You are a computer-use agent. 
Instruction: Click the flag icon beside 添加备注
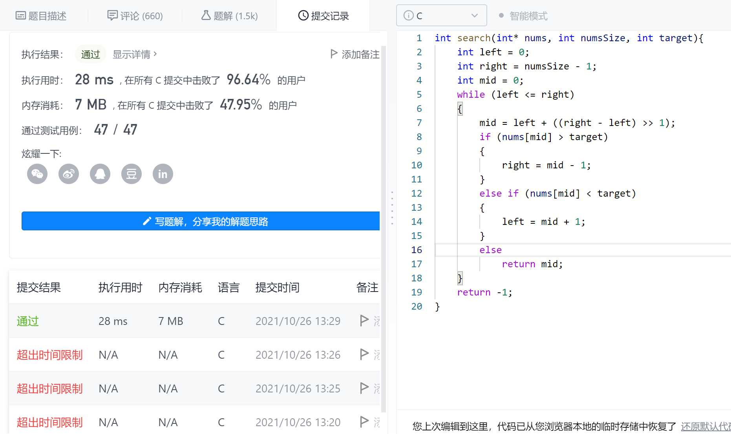click(334, 54)
